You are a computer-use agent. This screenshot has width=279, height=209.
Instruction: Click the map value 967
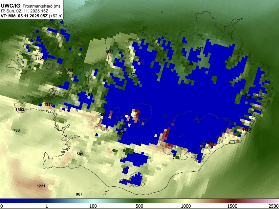click(79, 194)
